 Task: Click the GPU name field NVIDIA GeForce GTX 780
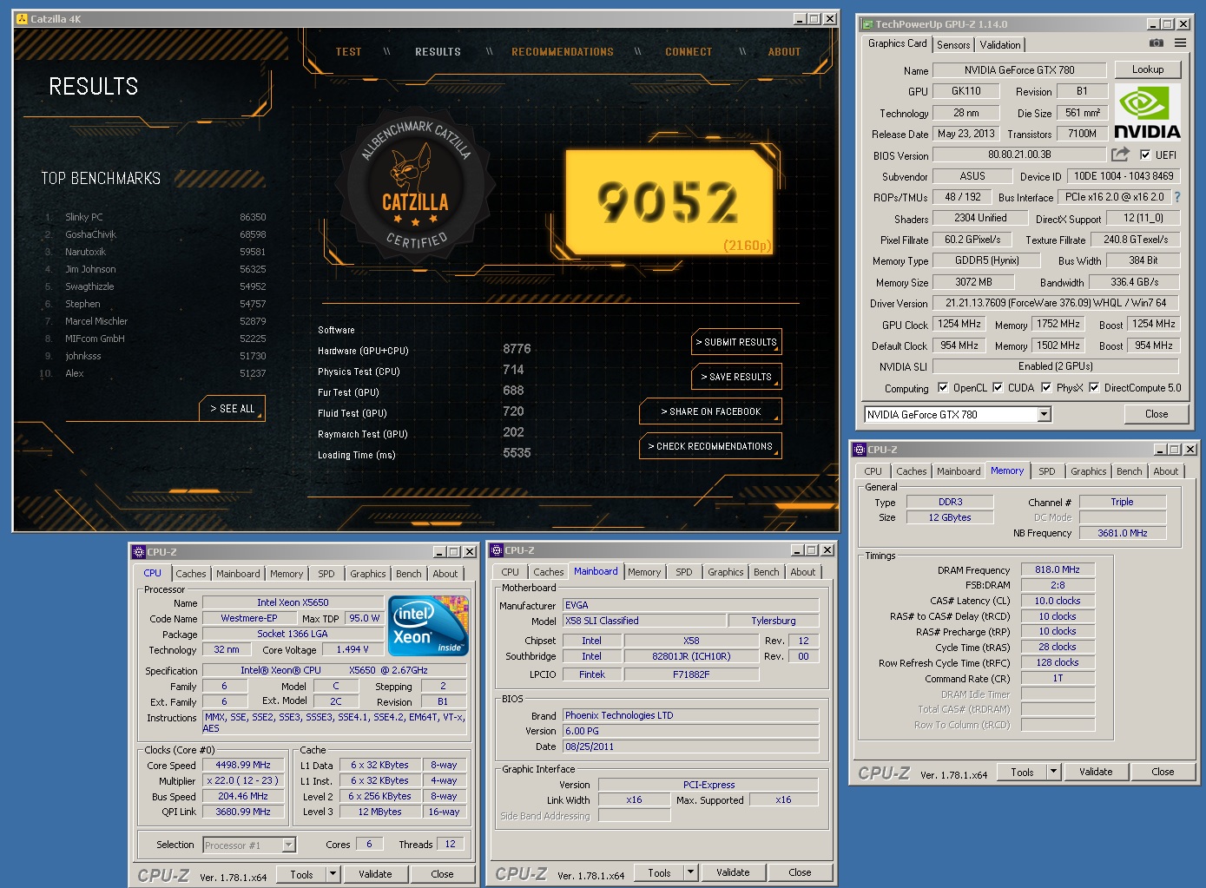tap(1019, 70)
